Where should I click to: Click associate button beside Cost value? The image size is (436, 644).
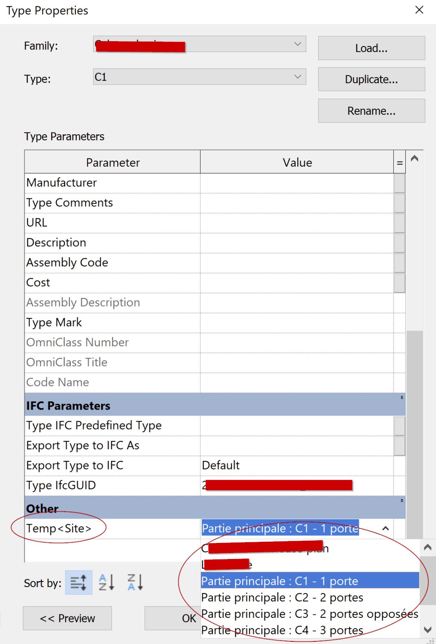pos(400,283)
